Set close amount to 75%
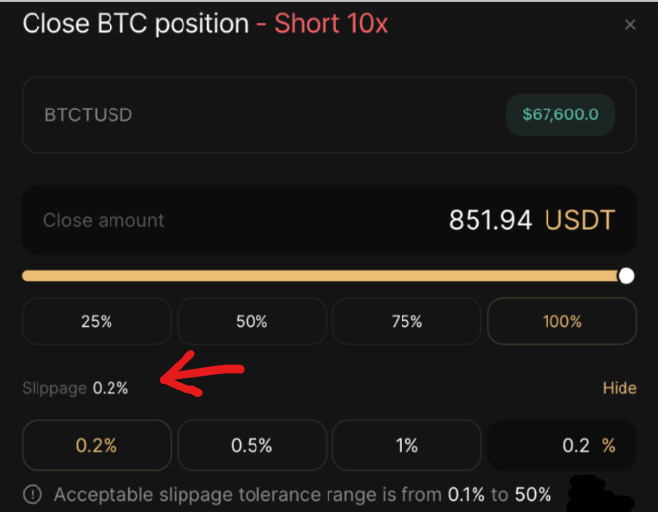The image size is (658, 512). pos(406,321)
